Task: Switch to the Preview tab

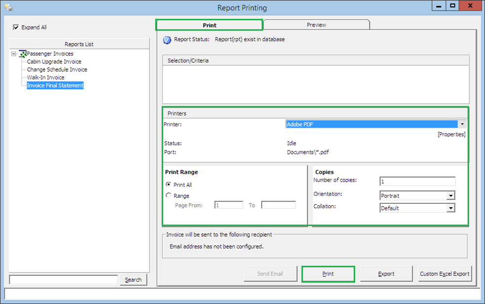Action: 317,25
